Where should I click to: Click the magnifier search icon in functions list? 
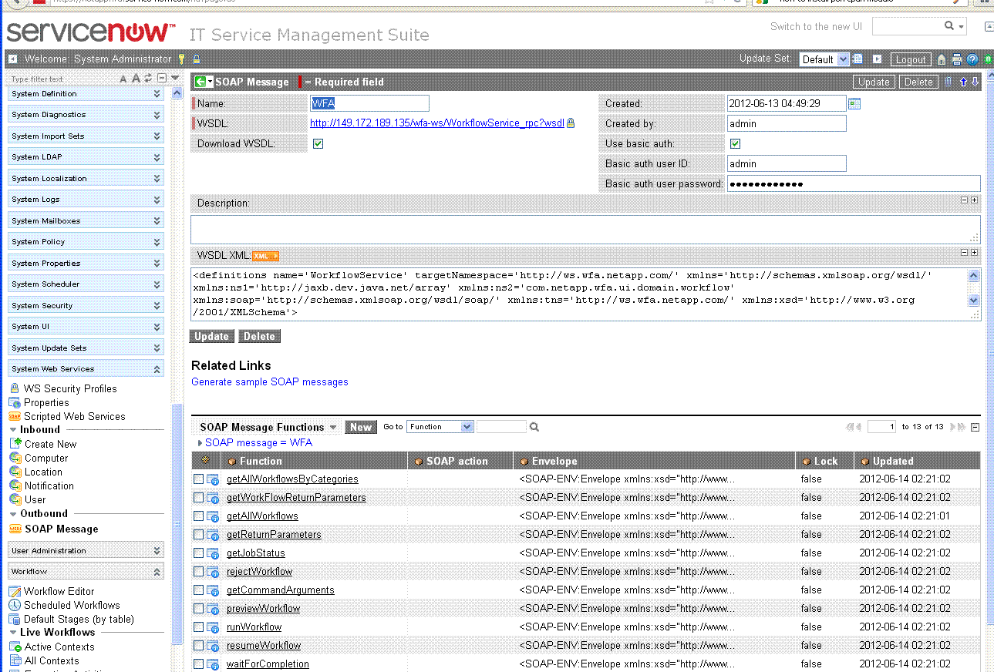(x=534, y=427)
